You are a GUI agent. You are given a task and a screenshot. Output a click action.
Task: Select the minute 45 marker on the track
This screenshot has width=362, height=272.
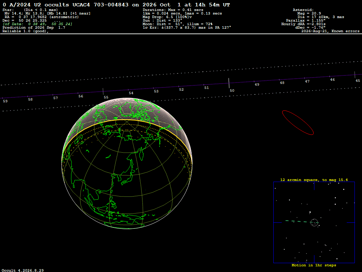pos(355,75)
